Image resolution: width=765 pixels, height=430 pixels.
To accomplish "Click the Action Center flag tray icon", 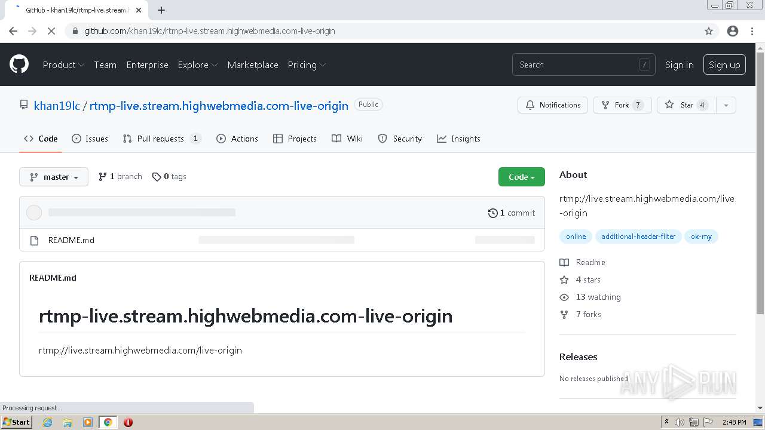I will pos(708,422).
